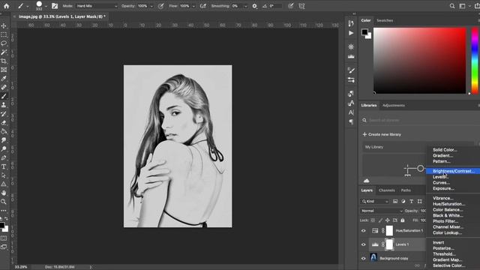The width and height of the screenshot is (480, 270).
Task: Click the hue spectrum slider strip
Action: point(475,60)
